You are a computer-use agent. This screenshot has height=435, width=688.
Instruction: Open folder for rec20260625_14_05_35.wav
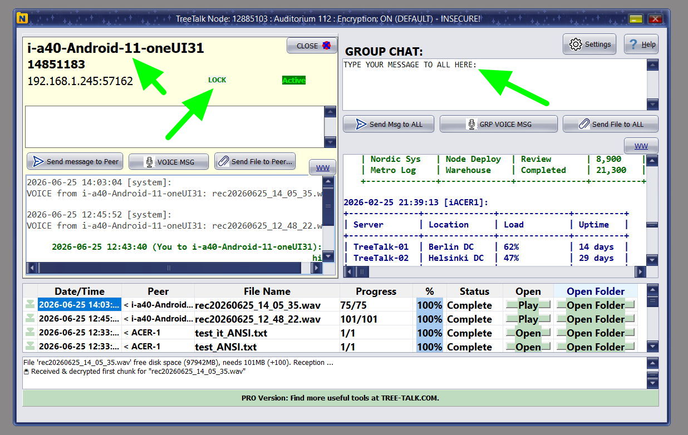coord(595,305)
